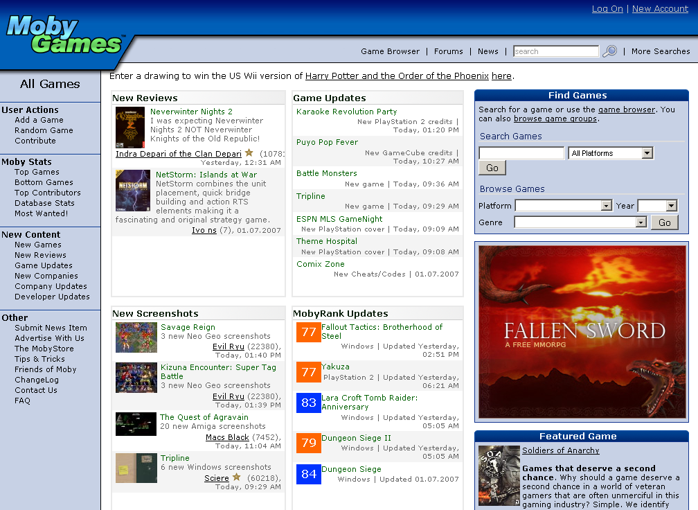
Task: Select Top Games in Moby Stats sidebar
Action: (37, 172)
